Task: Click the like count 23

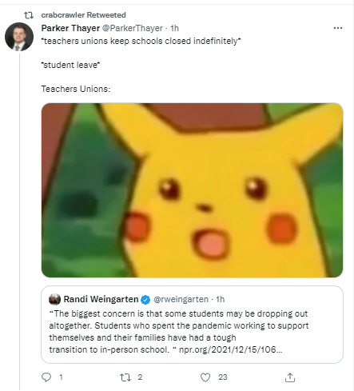Action: pos(223,377)
